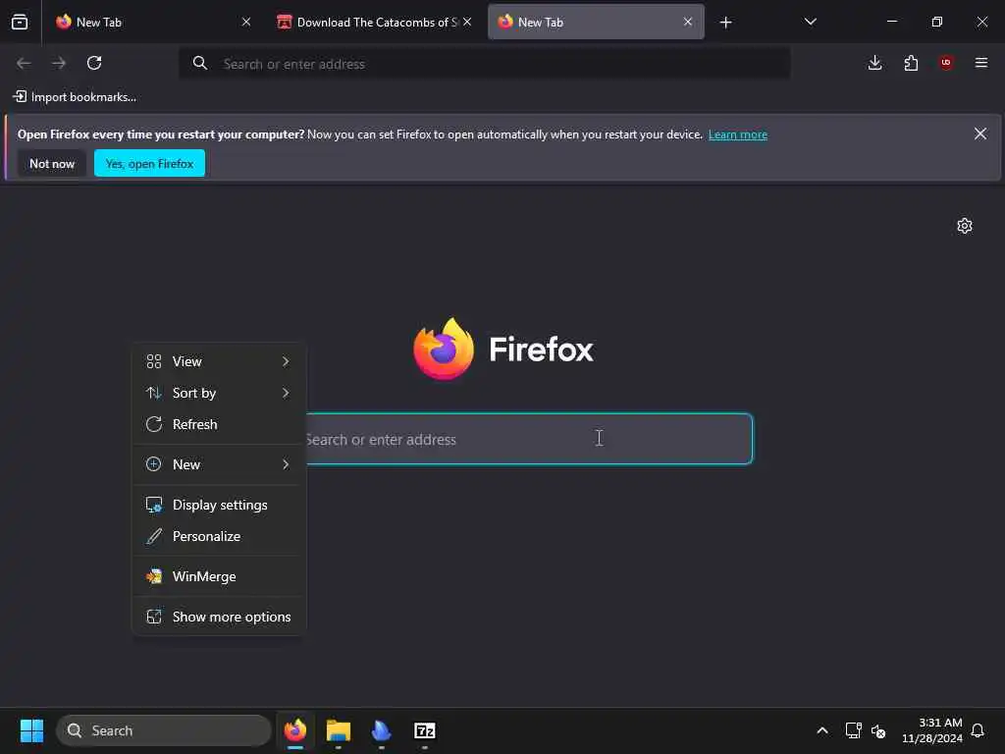Image resolution: width=1005 pixels, height=754 pixels.
Task: Click the center page search box
Action: (x=529, y=439)
